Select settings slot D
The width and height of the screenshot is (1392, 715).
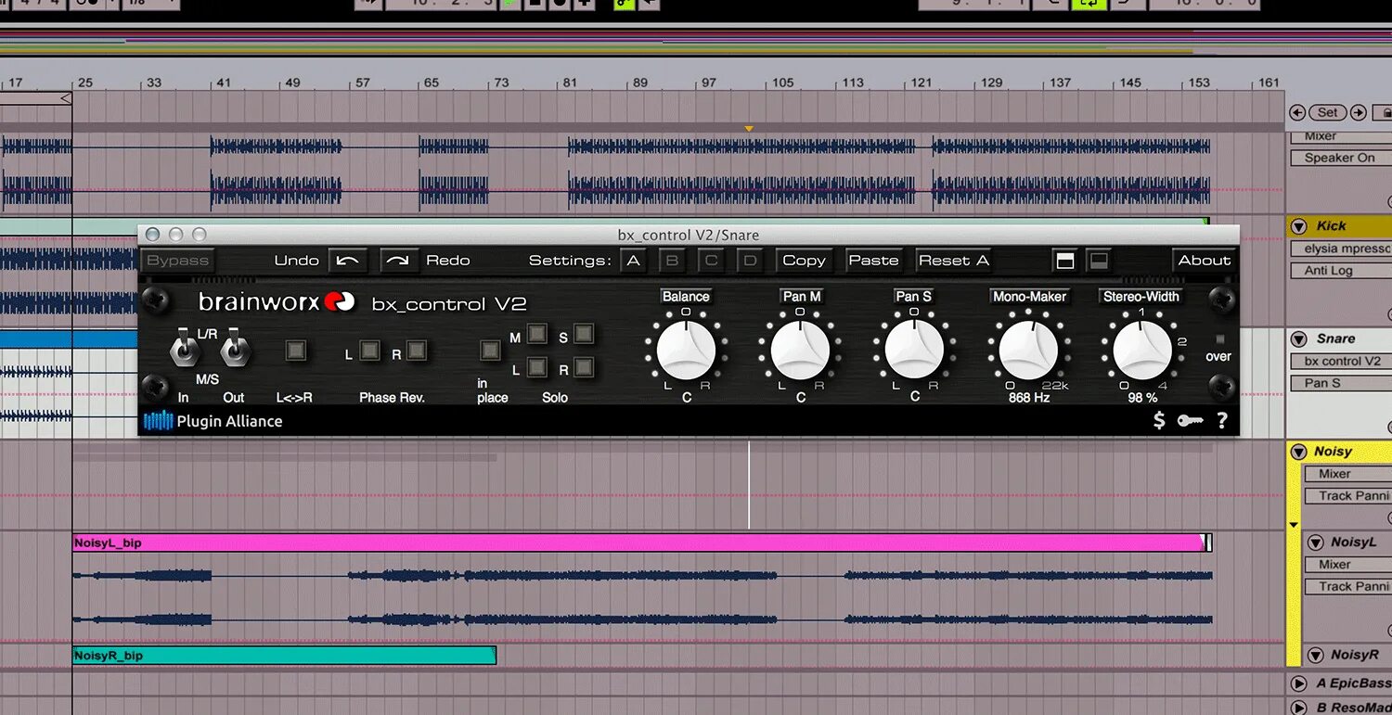click(x=750, y=261)
